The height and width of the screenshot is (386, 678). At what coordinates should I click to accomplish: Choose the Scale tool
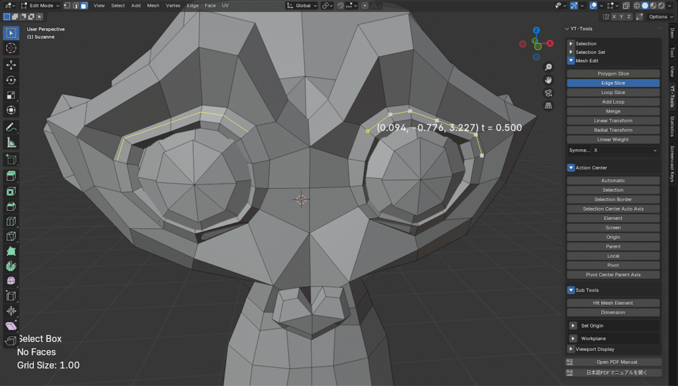pos(11,95)
